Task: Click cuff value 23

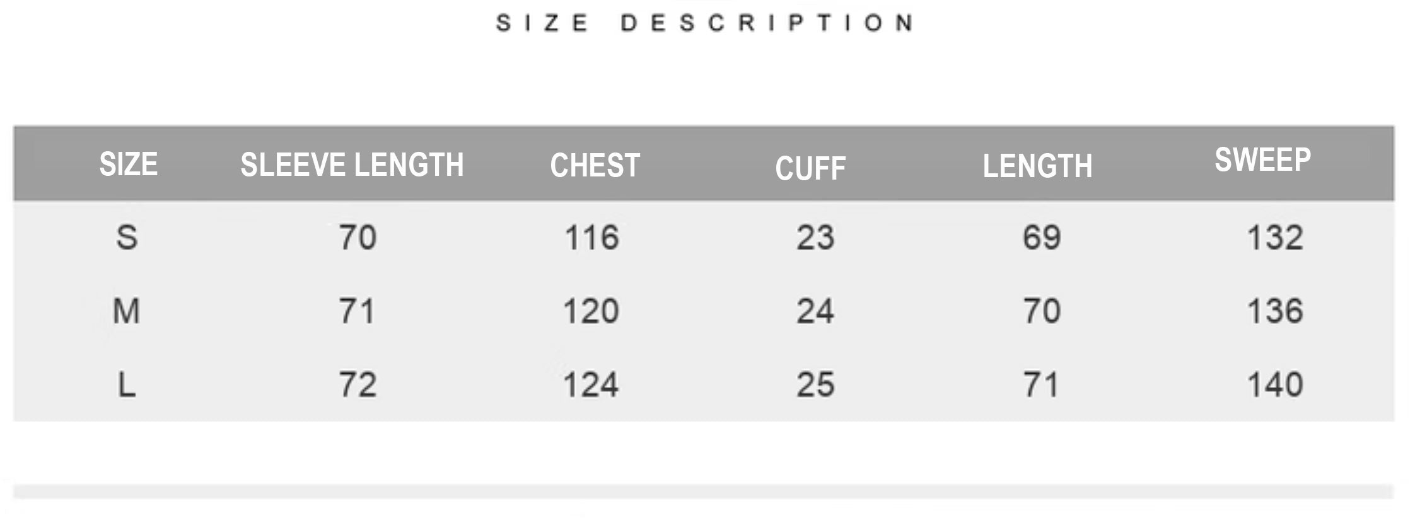Action: 815,238
